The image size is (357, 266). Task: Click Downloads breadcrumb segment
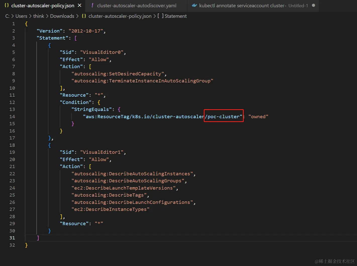coord(62,16)
